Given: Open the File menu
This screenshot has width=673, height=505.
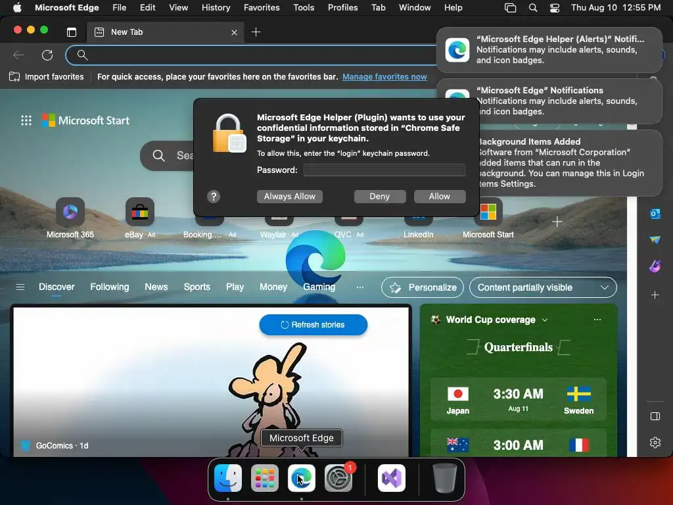Looking at the screenshot, I should click(x=119, y=7).
